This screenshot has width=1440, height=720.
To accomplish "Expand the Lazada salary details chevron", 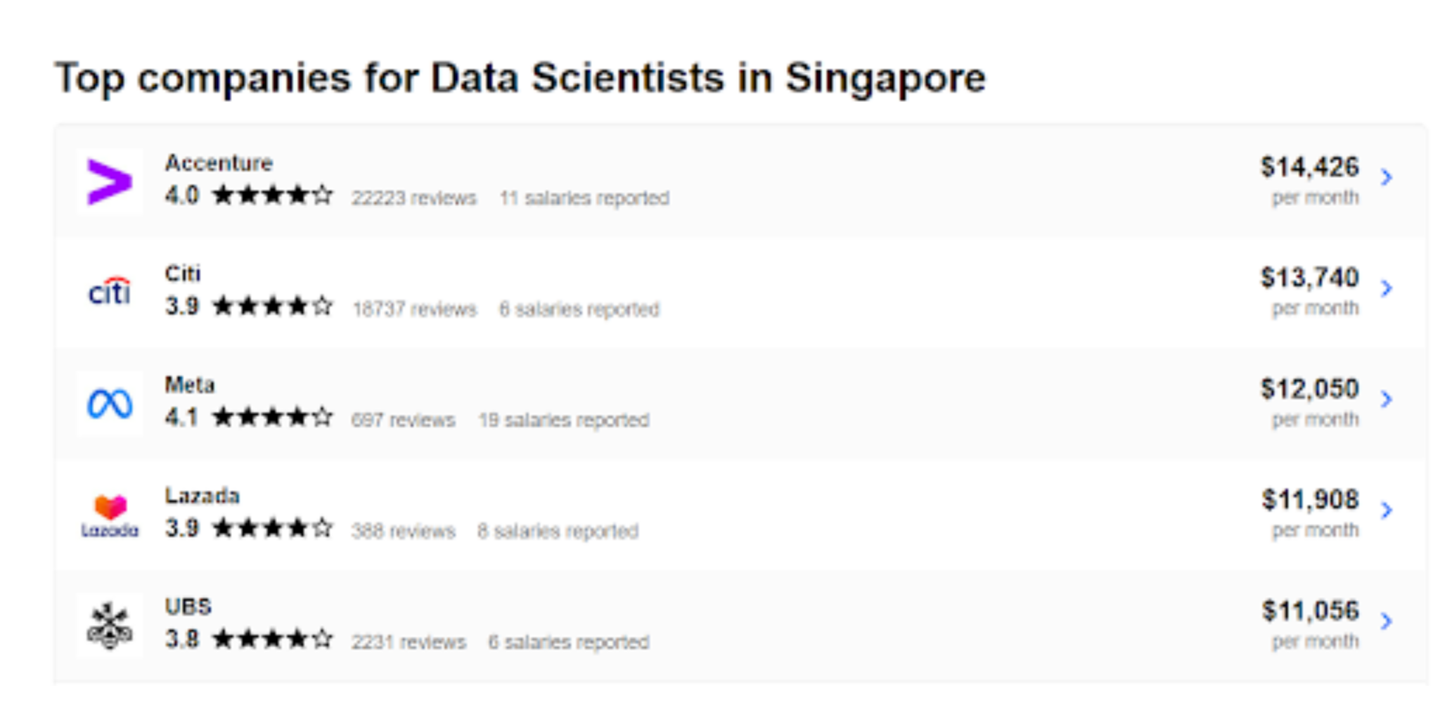I will click(1387, 510).
